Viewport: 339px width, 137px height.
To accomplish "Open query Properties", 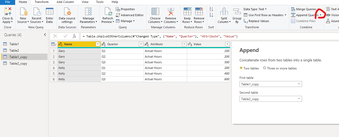I will 125,9.
